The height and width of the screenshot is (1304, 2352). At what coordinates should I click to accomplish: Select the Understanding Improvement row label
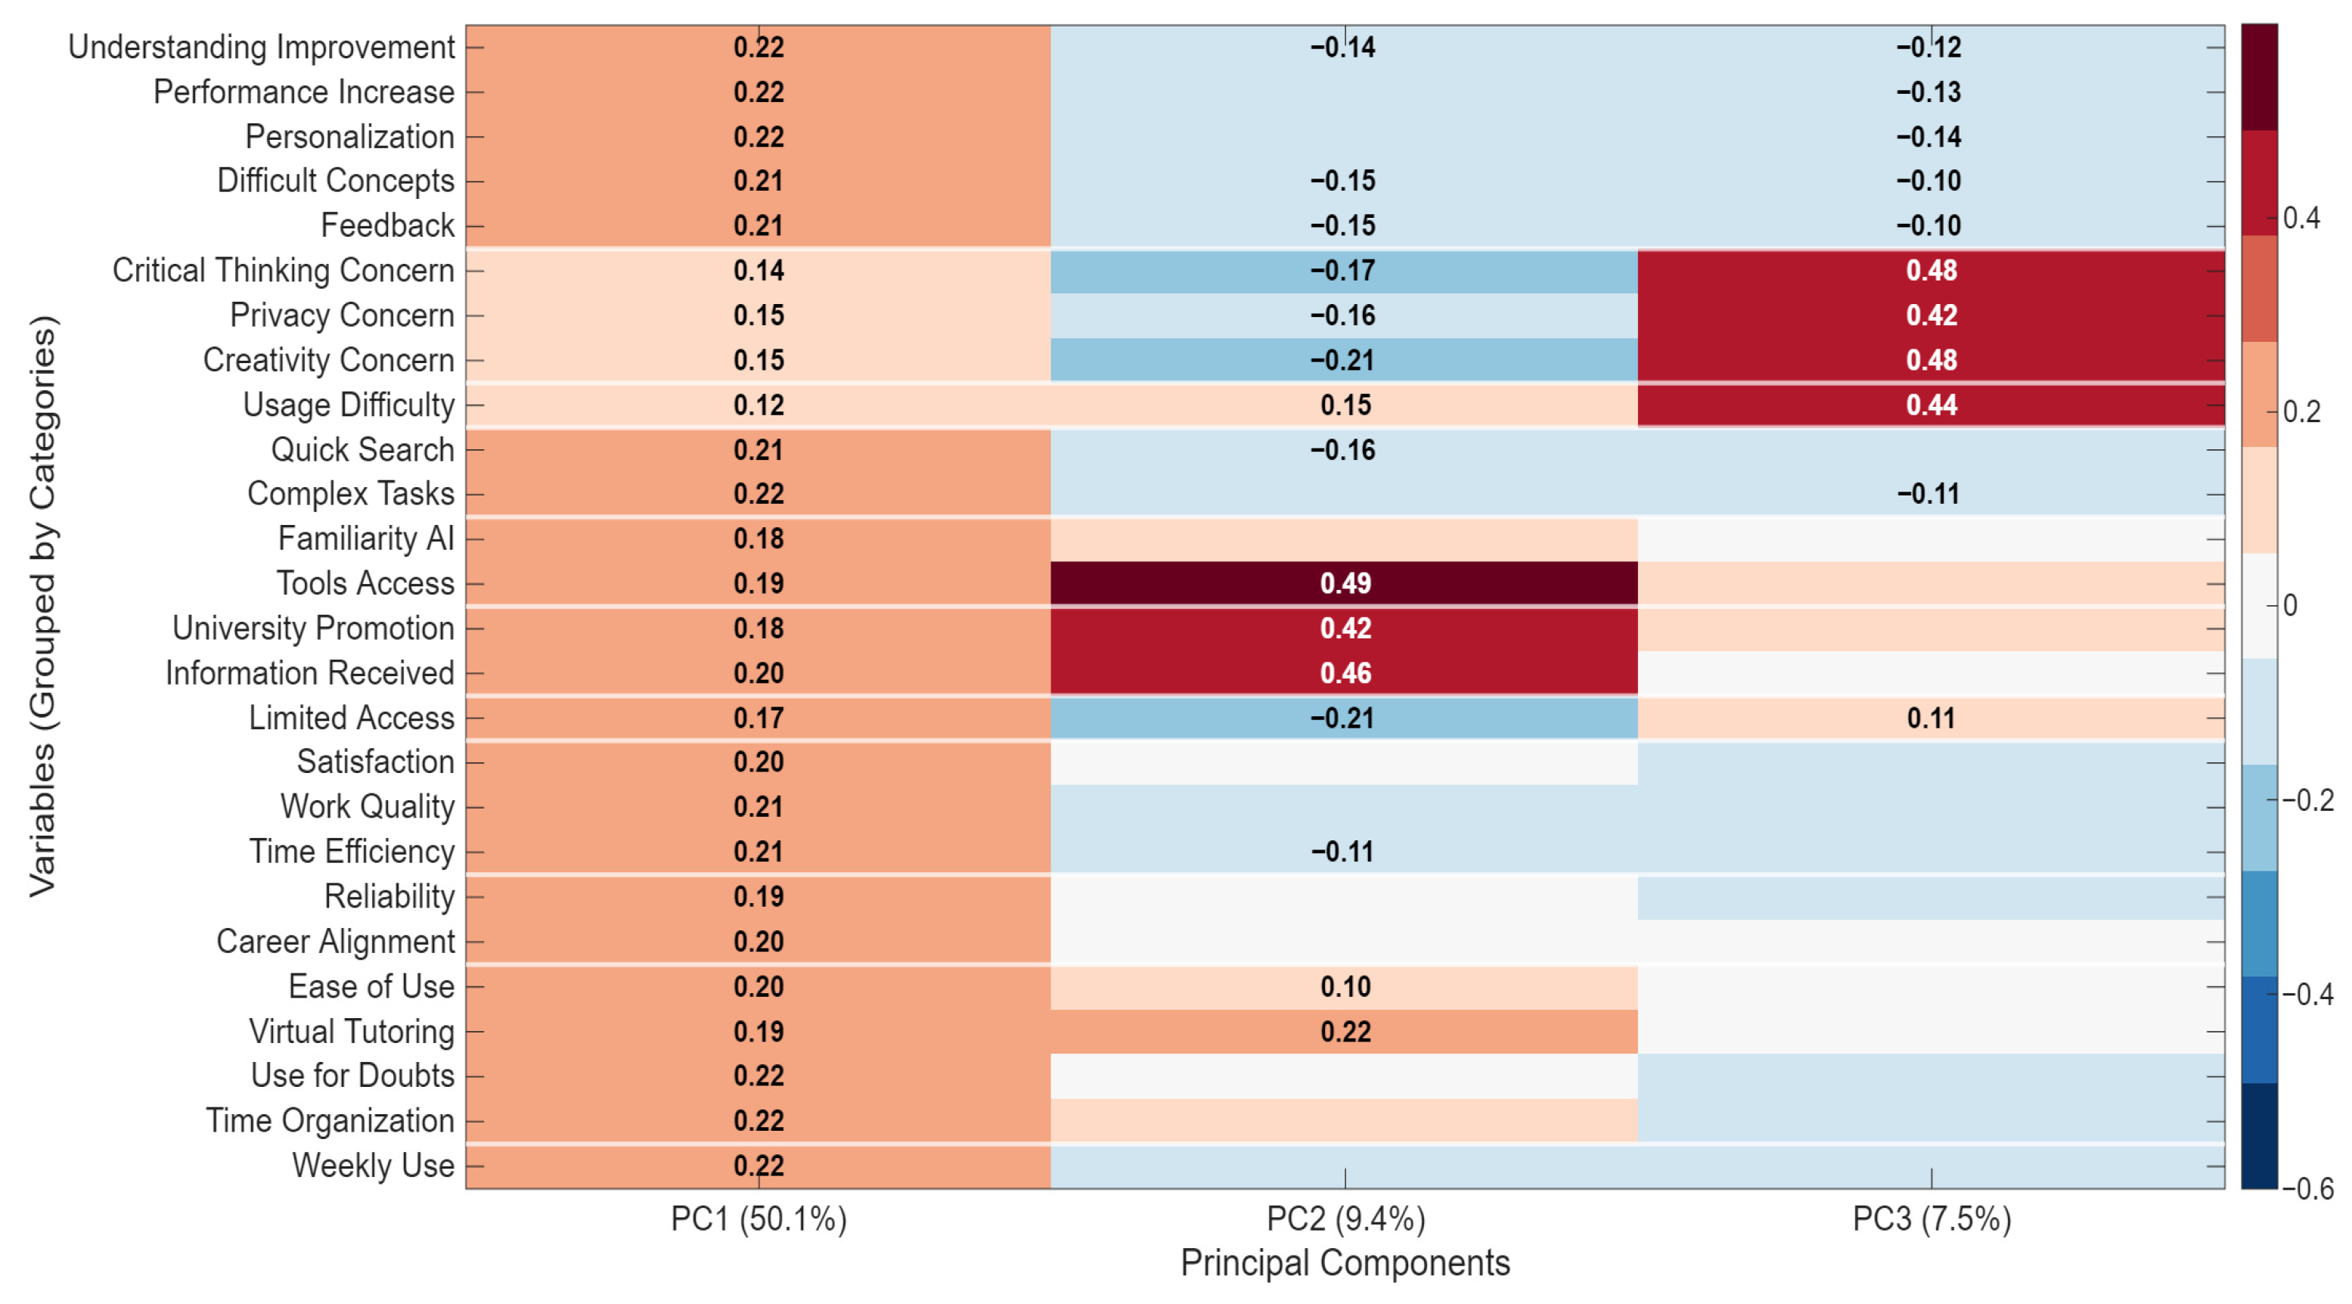(x=261, y=47)
